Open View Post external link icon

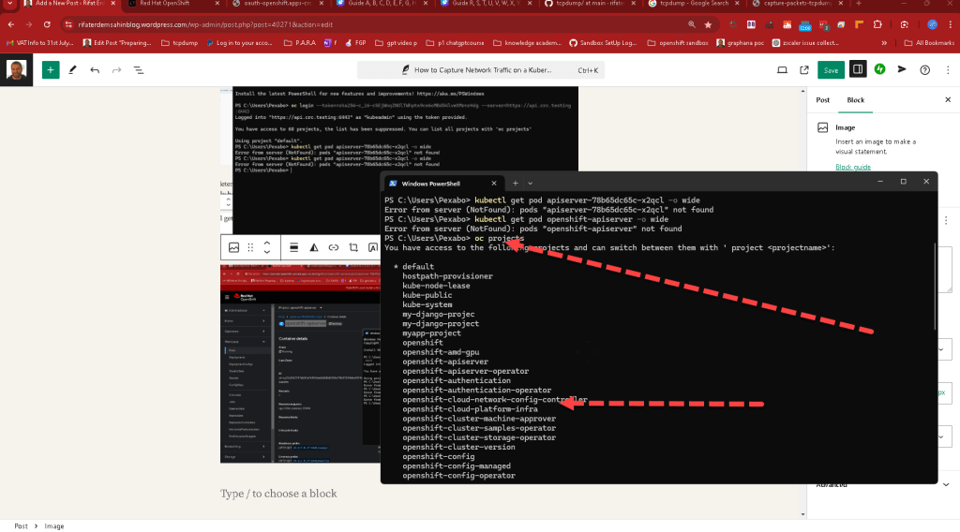[x=803, y=70]
